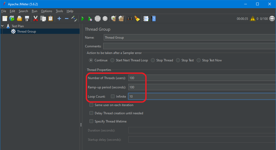
Task: Open the Function Helper list icon
Action: (x=146, y=19)
